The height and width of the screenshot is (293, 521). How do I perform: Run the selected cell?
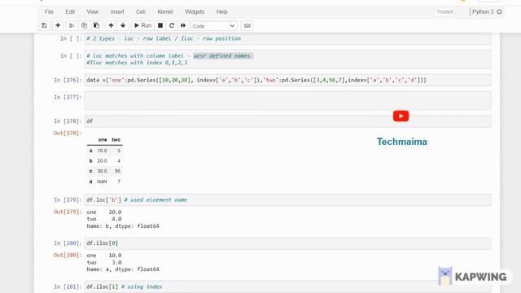coord(142,25)
